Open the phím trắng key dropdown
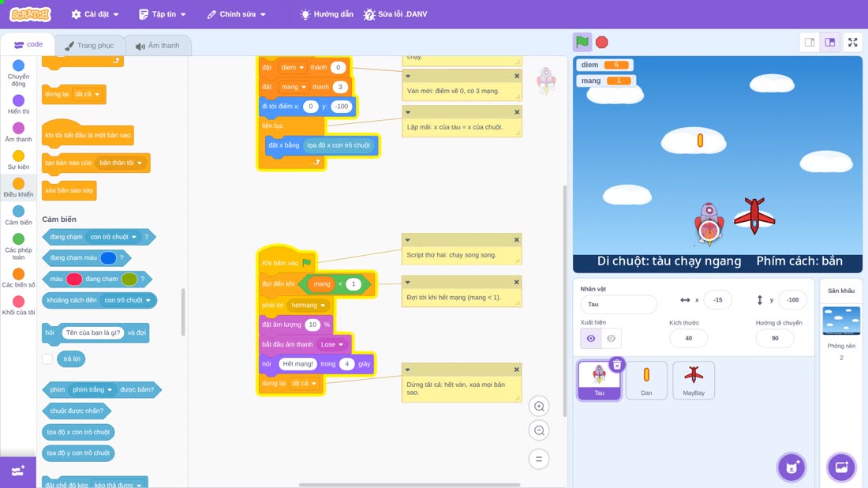This screenshot has width=868, height=488. point(92,390)
